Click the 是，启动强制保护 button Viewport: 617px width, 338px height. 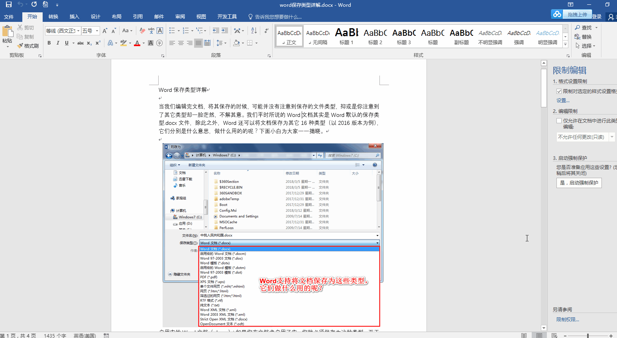point(579,183)
